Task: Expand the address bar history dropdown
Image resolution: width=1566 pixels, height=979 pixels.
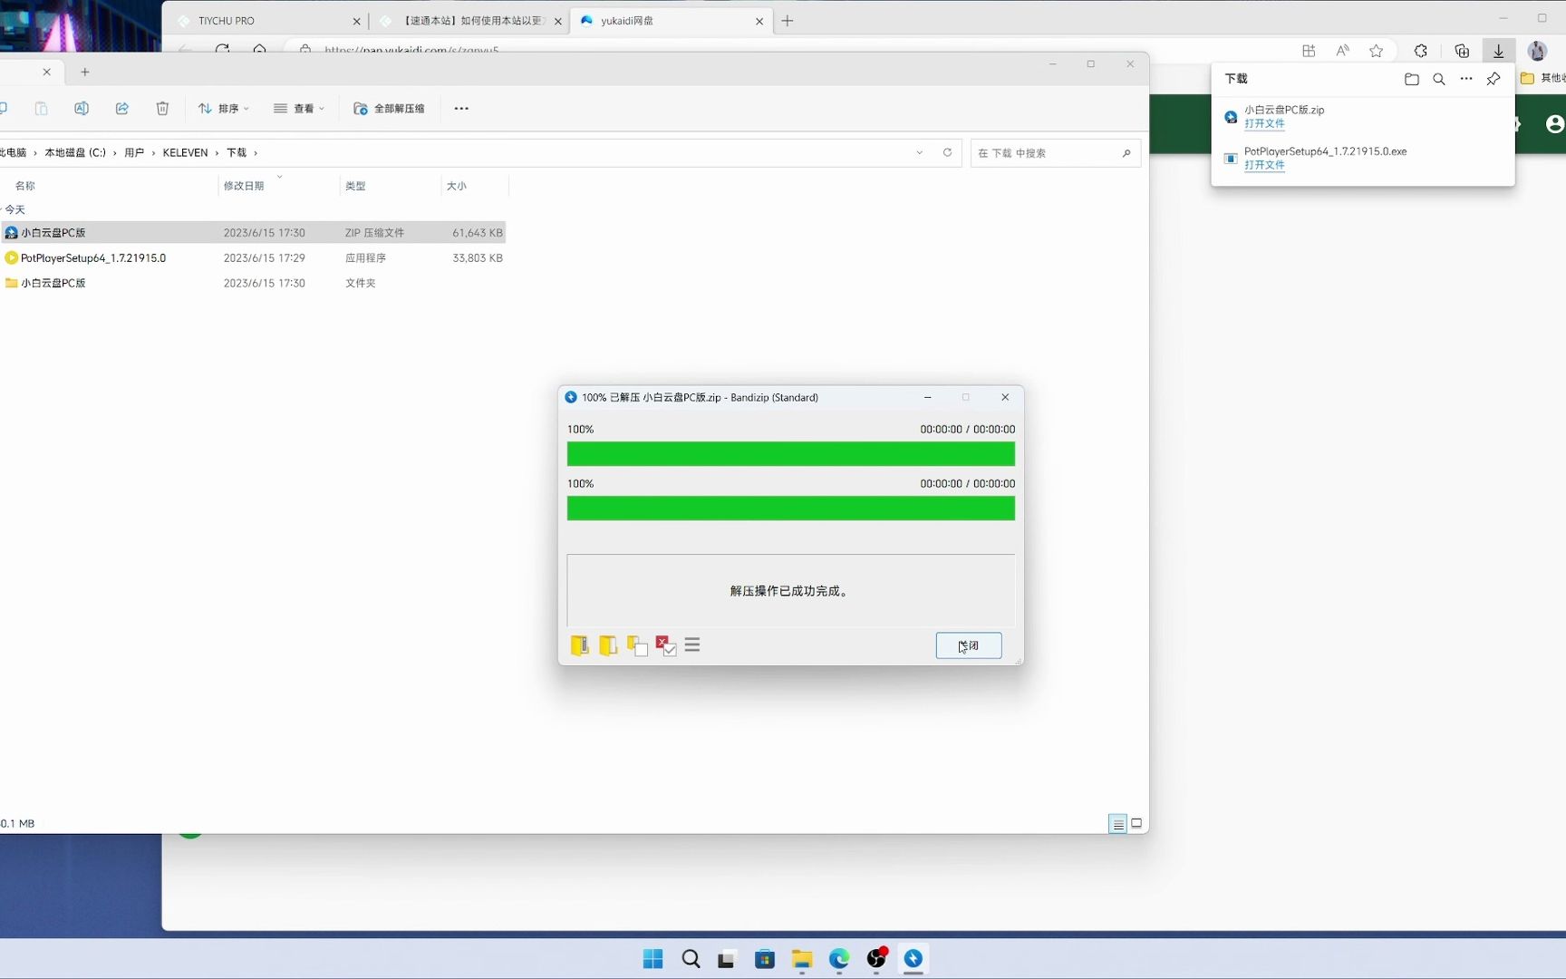Action: [x=920, y=153]
